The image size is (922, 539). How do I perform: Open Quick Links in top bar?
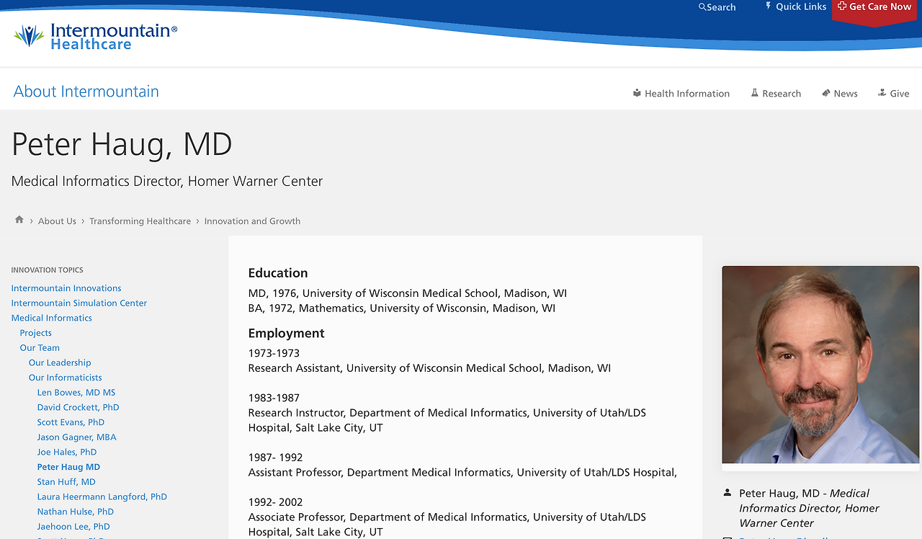(801, 6)
